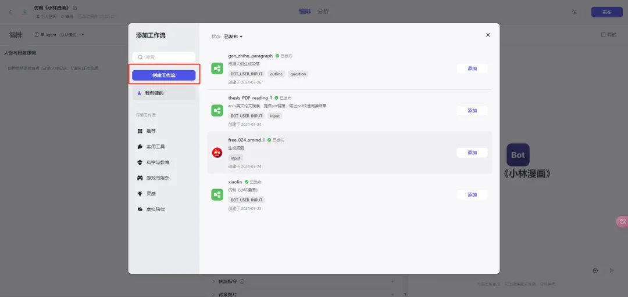
Task: Open the history clock icon beside 发布
Action: click(575, 12)
